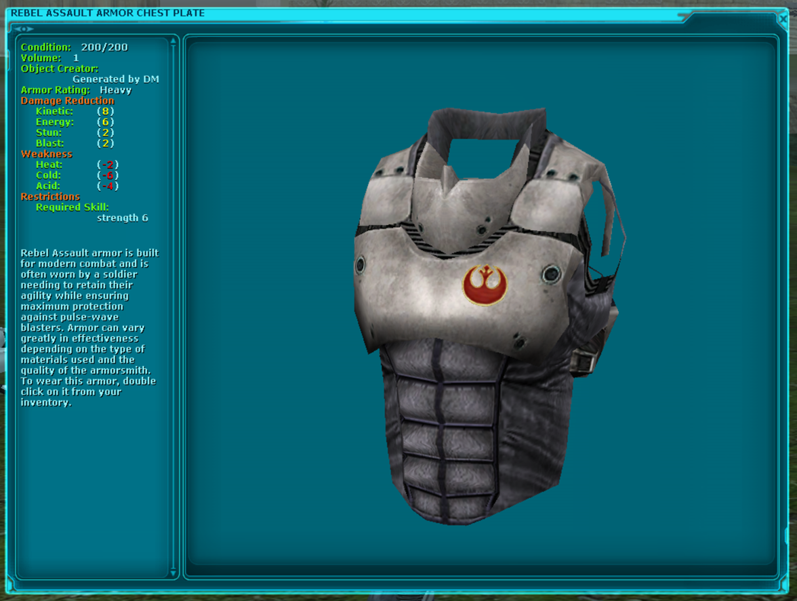Click the Restrictions heading

(52, 196)
